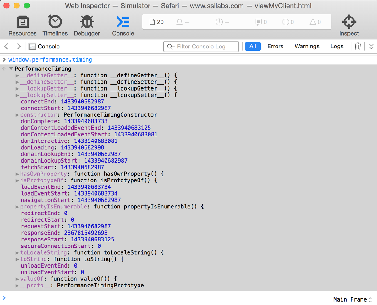
Task: Collapse the PerformanceTiming object
Action: coord(11,69)
